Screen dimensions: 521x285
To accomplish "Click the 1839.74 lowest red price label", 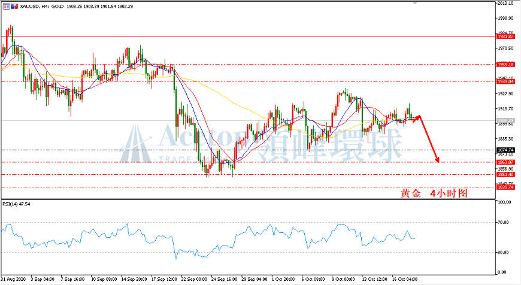I will [505, 187].
